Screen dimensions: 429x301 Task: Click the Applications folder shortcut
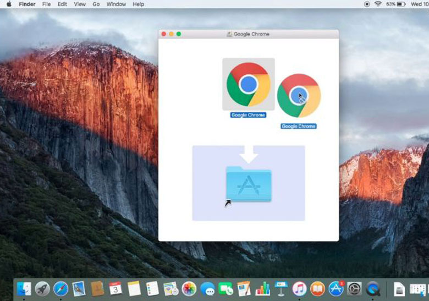pyautogui.click(x=249, y=184)
